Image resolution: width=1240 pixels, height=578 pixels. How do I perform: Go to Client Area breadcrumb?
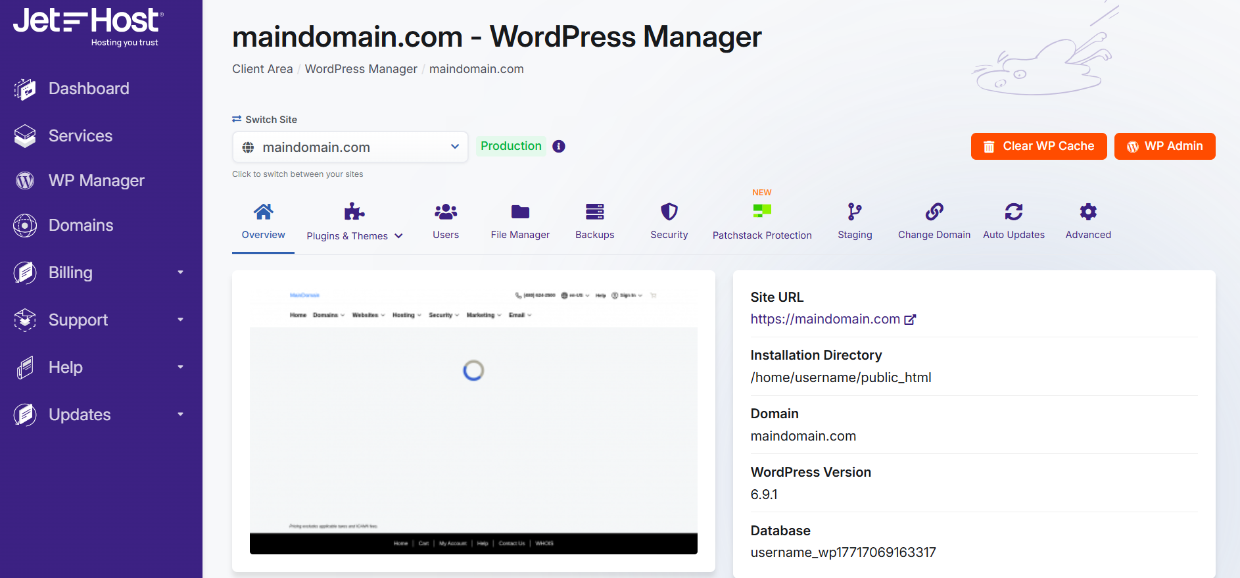point(262,69)
